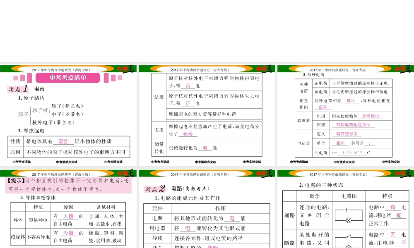Select the pink answer 转移 in 实质 row
The width and height of the screenshot is (414, 248).
[x=188, y=134]
